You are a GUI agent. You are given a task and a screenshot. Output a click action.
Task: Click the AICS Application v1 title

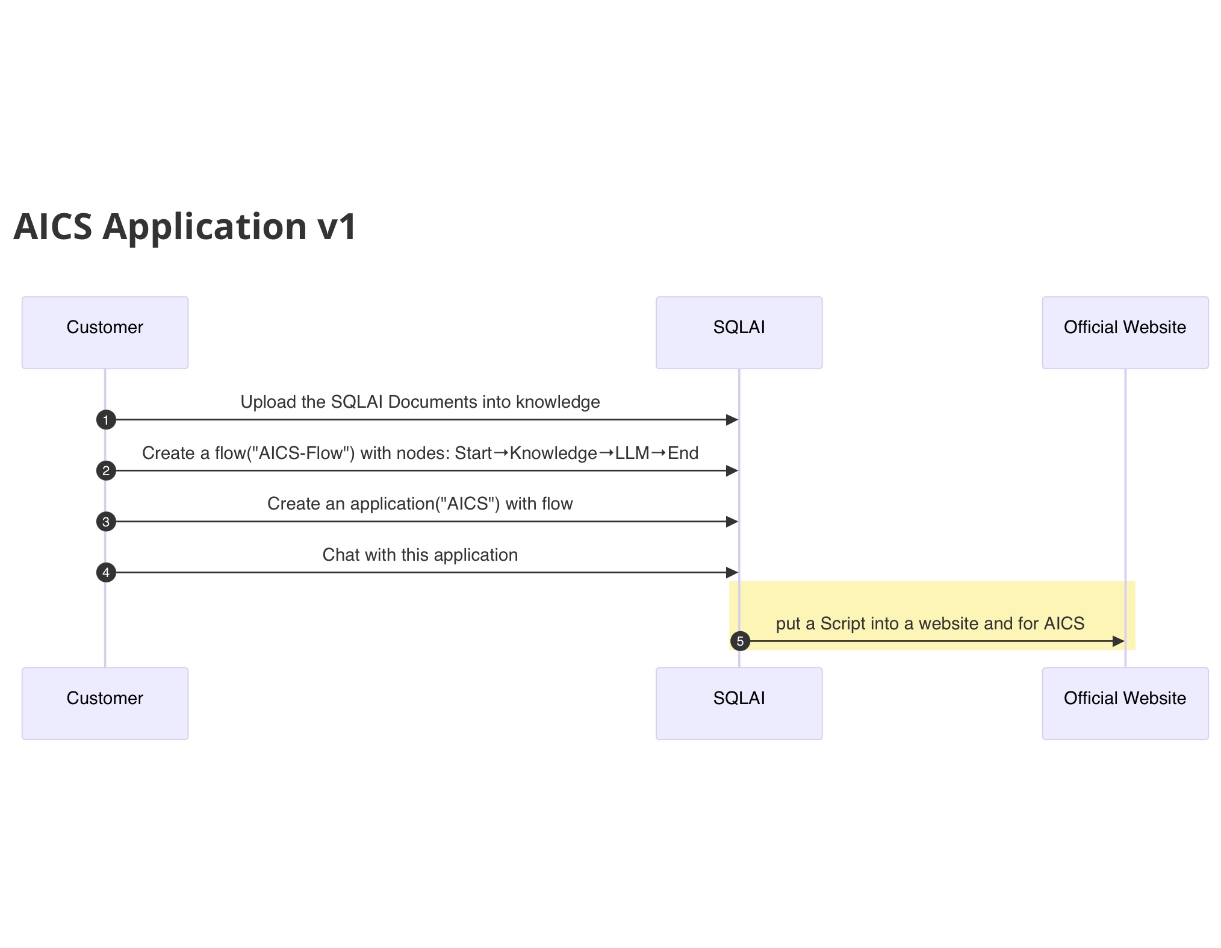coord(185,226)
